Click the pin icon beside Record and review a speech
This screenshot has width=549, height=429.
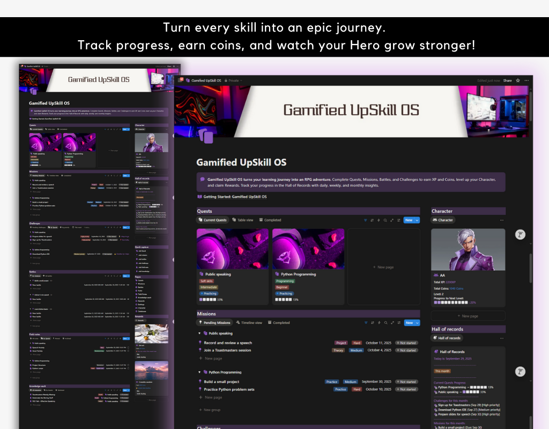(x=200, y=343)
